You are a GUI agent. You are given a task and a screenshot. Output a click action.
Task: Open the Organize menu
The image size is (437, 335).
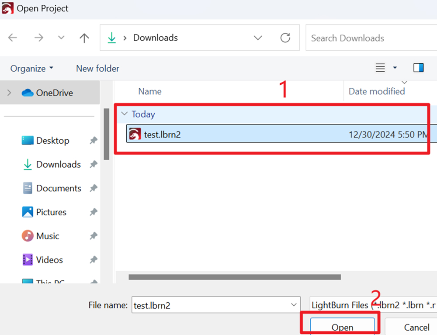point(31,68)
